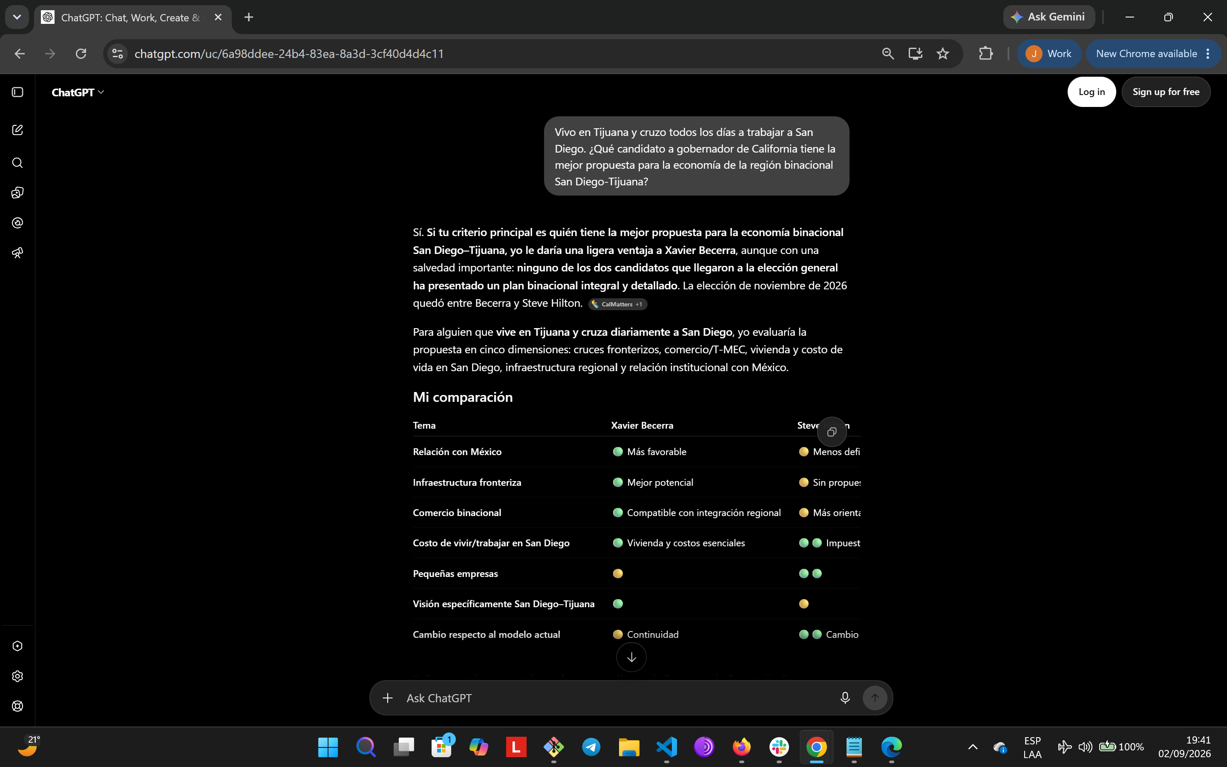1227x767 pixels.
Task: Open a new browser tab
Action: (248, 17)
